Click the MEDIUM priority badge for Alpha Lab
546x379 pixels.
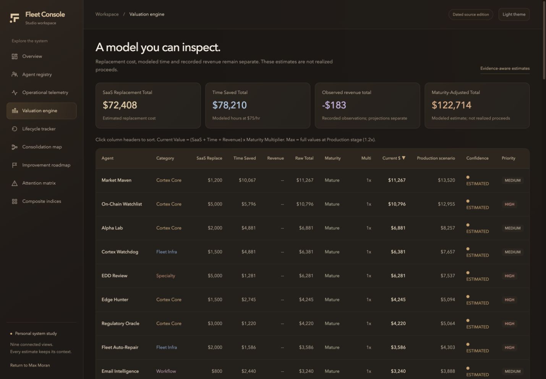[512, 228]
